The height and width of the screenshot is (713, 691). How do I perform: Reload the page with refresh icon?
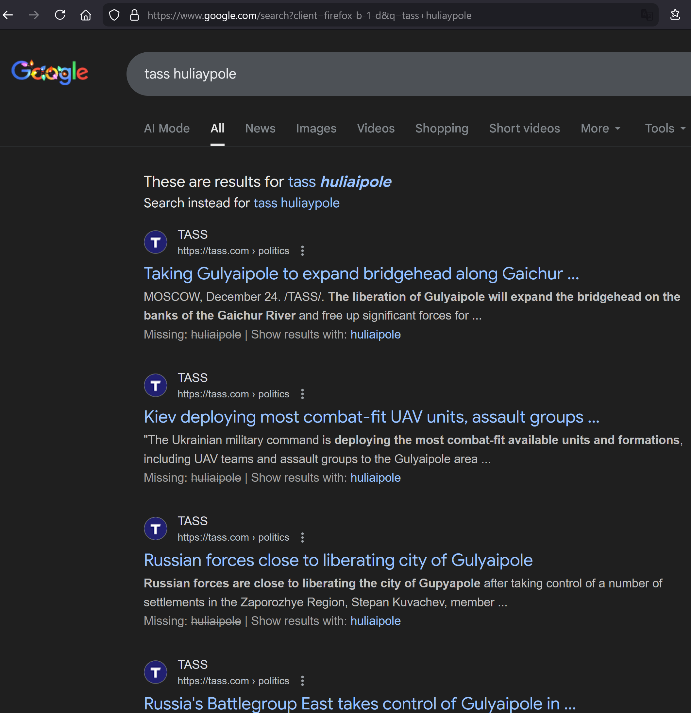[60, 15]
